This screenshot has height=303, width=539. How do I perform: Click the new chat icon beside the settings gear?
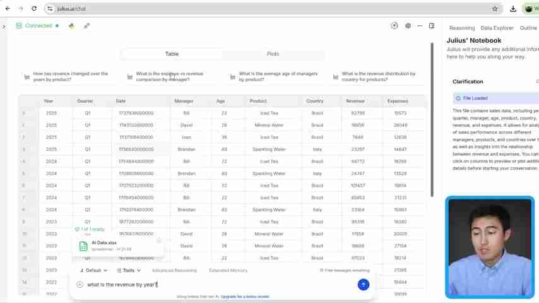tap(394, 26)
